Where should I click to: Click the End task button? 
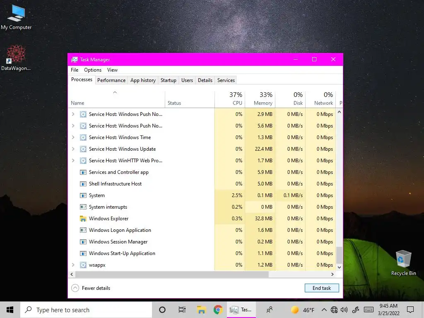(322, 288)
